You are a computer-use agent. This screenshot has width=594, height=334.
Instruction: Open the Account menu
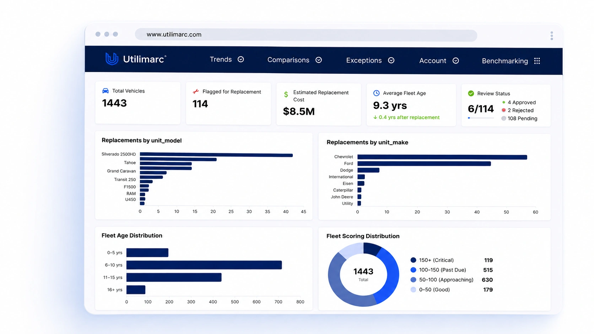[432, 61]
